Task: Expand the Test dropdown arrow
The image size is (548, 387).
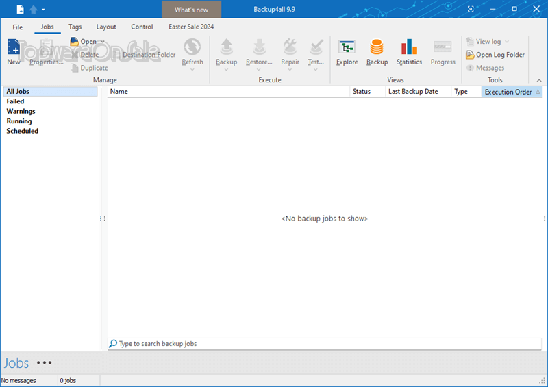Action: point(316,70)
